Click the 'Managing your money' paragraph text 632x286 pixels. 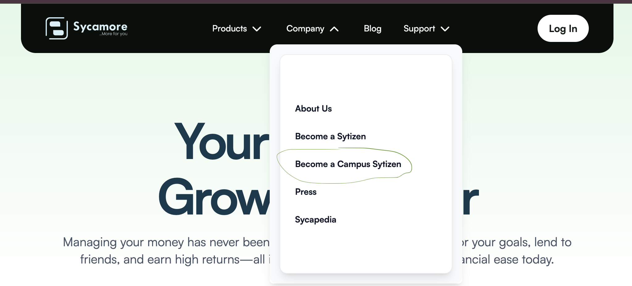tap(166, 242)
